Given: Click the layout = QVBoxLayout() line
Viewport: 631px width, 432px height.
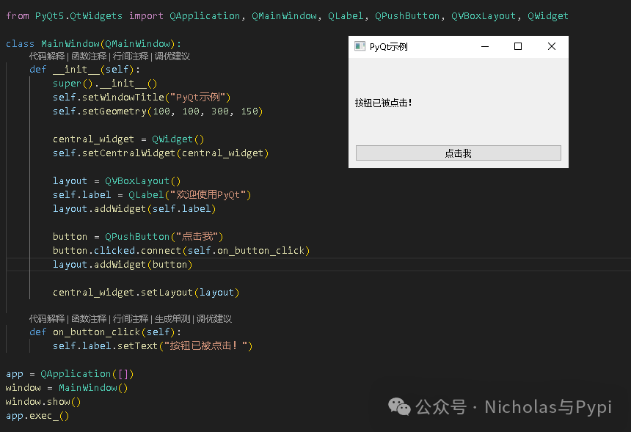Looking at the screenshot, I should coord(117,181).
